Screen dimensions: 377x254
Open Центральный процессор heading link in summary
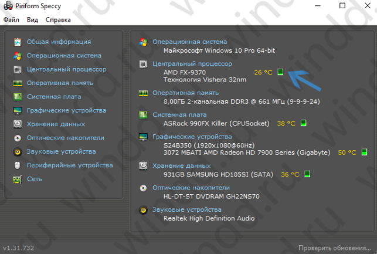pos(192,64)
